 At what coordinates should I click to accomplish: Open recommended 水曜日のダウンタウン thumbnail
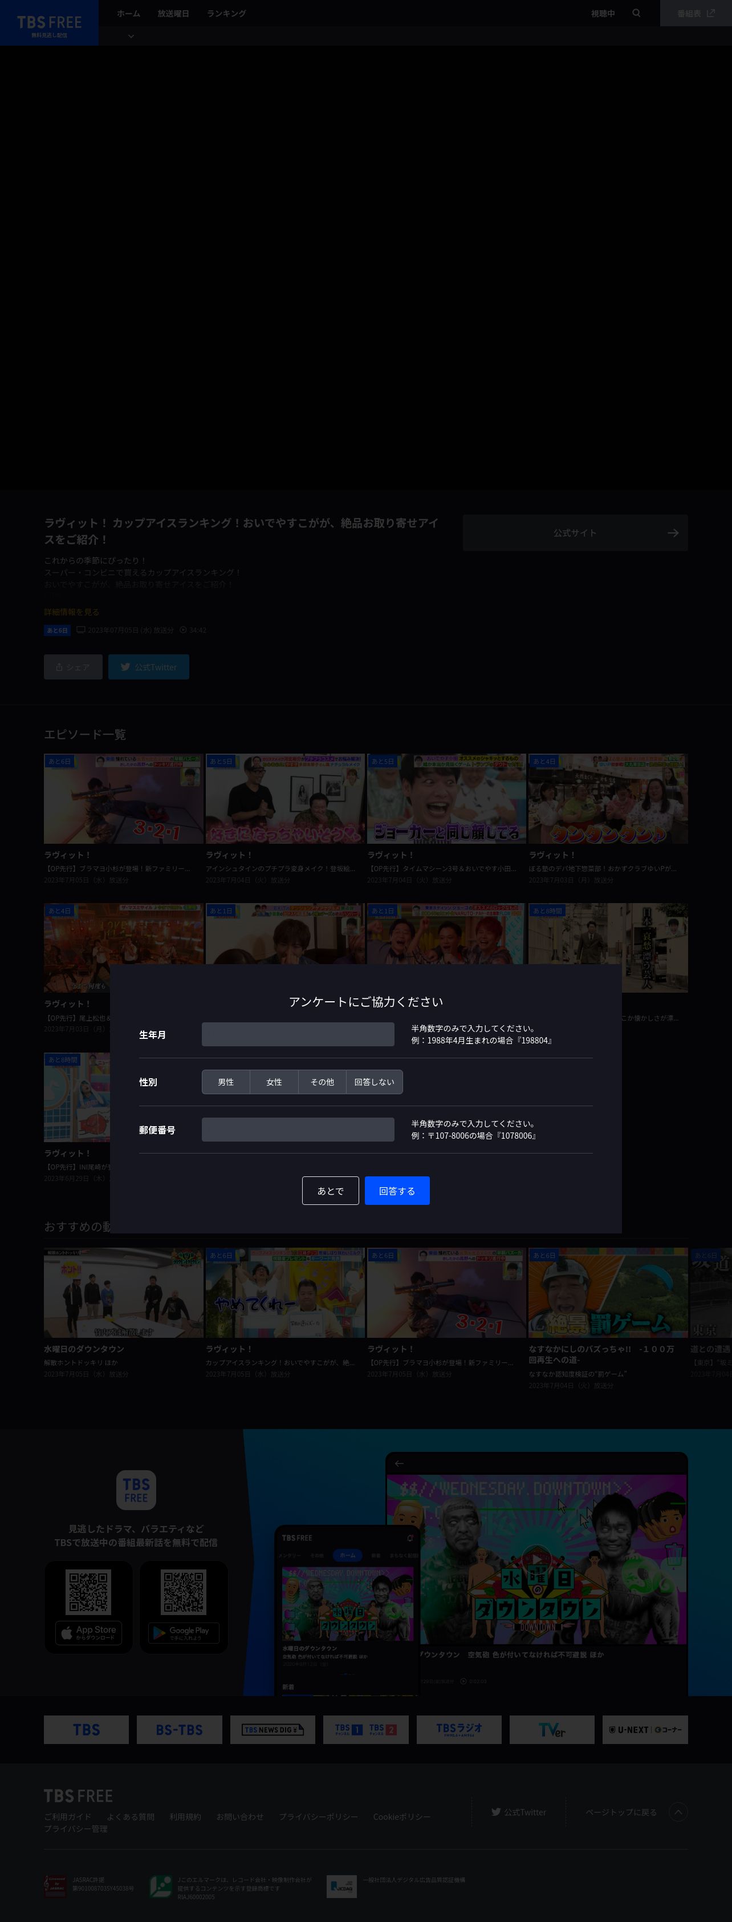tap(123, 1293)
